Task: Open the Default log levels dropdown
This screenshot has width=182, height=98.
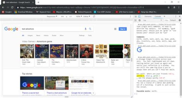Action: pyautogui.click(x=173, y=20)
